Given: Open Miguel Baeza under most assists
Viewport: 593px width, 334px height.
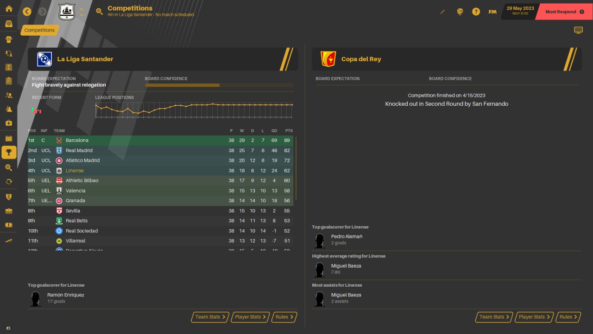Looking at the screenshot, I should 346,295.
